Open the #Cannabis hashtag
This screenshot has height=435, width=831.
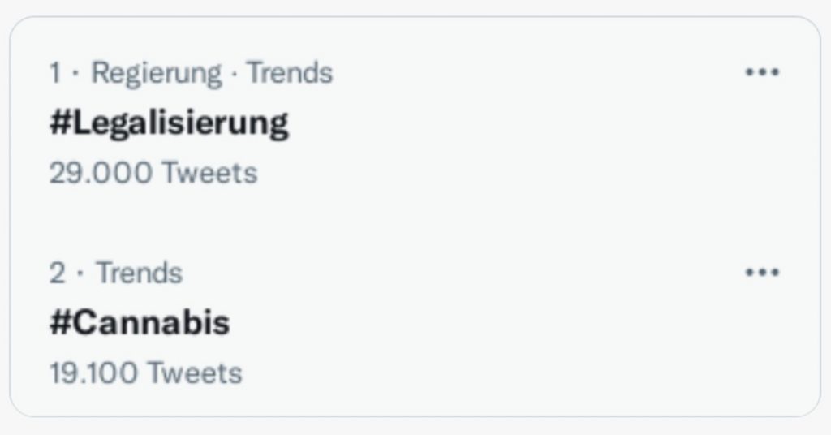click(140, 323)
